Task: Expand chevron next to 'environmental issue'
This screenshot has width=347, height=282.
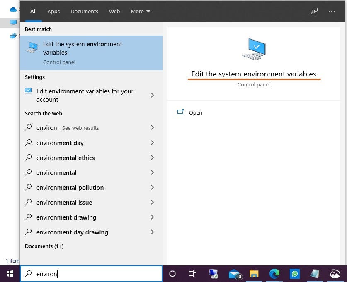Action: point(152,202)
